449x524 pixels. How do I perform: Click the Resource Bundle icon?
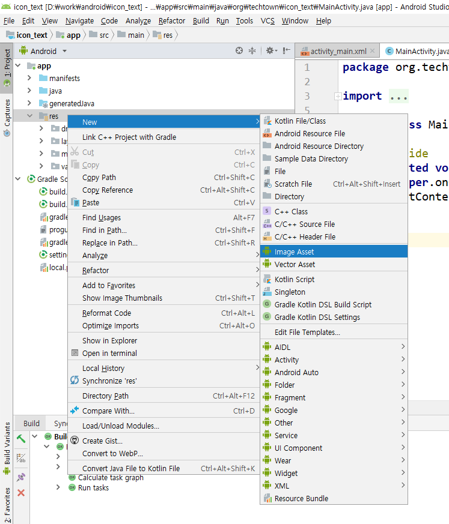click(x=267, y=499)
